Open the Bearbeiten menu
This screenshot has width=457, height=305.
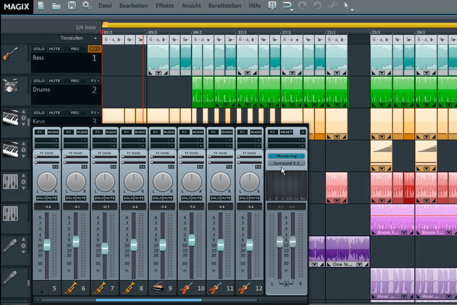(x=133, y=6)
